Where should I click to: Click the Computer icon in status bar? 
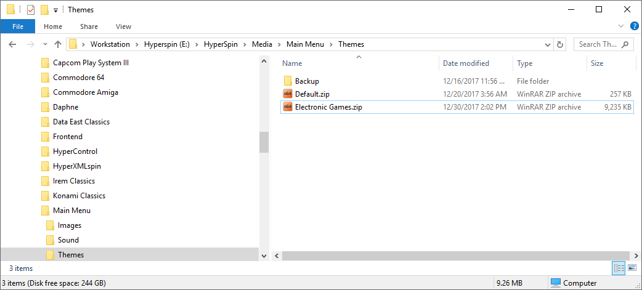coord(556,283)
